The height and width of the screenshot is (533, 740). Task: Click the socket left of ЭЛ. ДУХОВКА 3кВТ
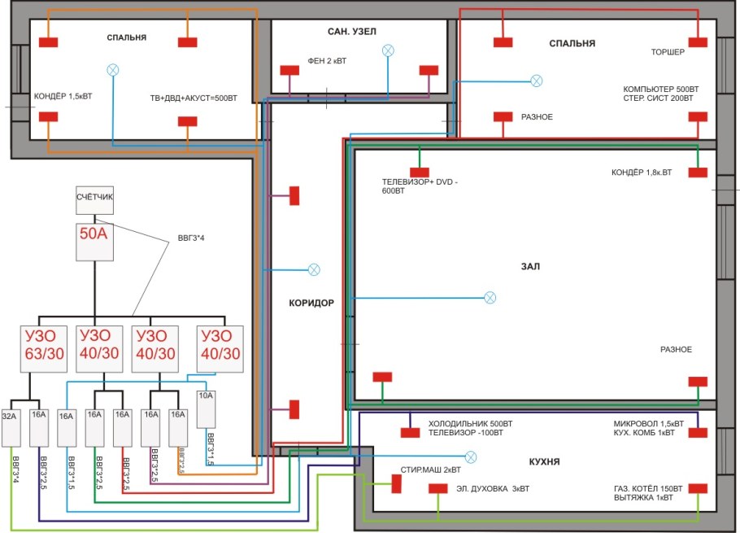(438, 488)
